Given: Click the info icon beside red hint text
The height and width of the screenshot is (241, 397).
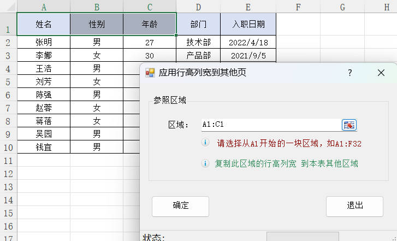Looking at the screenshot, I should tap(206, 143).
